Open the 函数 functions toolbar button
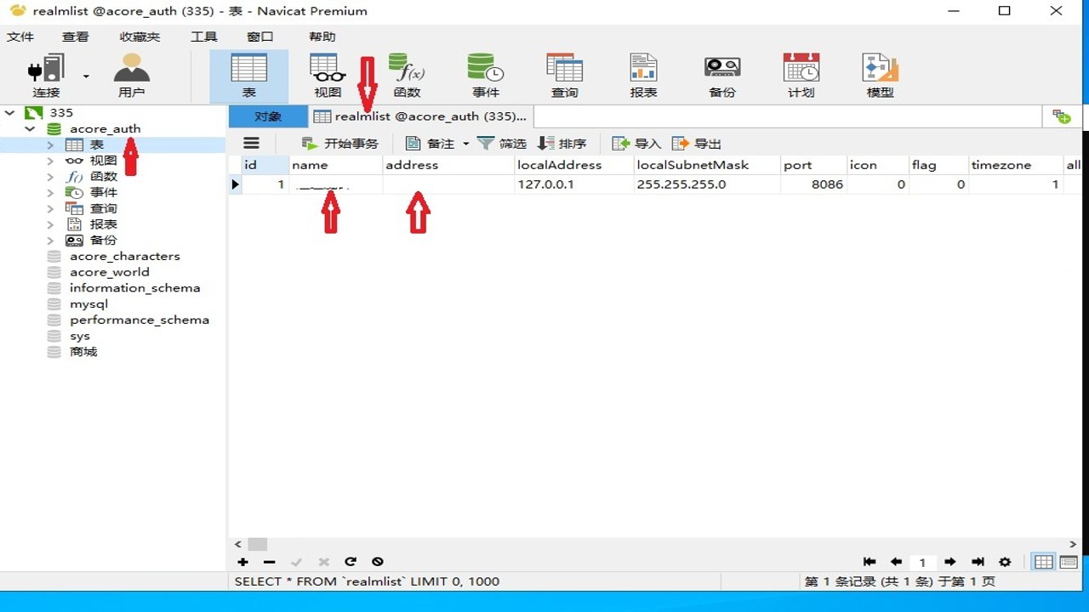 click(x=407, y=76)
